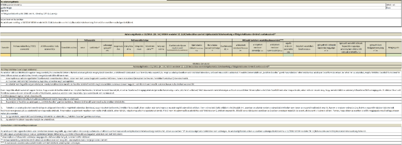
Task: Click the green input cell under Szerződés száma
Action: point(69,55)
